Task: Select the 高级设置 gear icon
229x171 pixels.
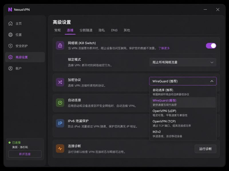Action: (x=11, y=57)
